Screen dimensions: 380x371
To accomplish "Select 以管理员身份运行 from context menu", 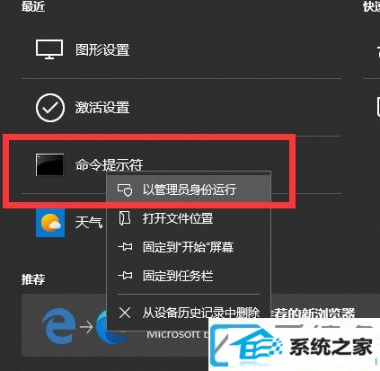I will pos(189,190).
